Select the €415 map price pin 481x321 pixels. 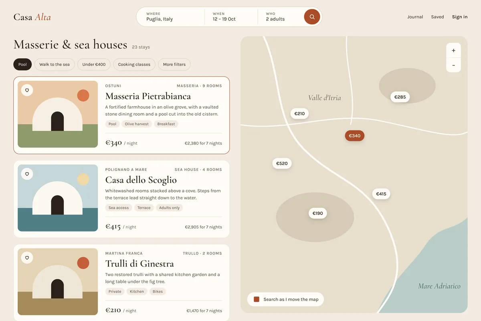[x=381, y=194]
